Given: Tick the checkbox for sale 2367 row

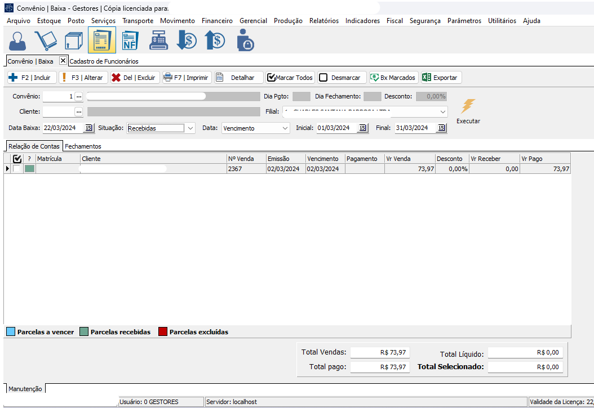Looking at the screenshot, I should click(17, 169).
